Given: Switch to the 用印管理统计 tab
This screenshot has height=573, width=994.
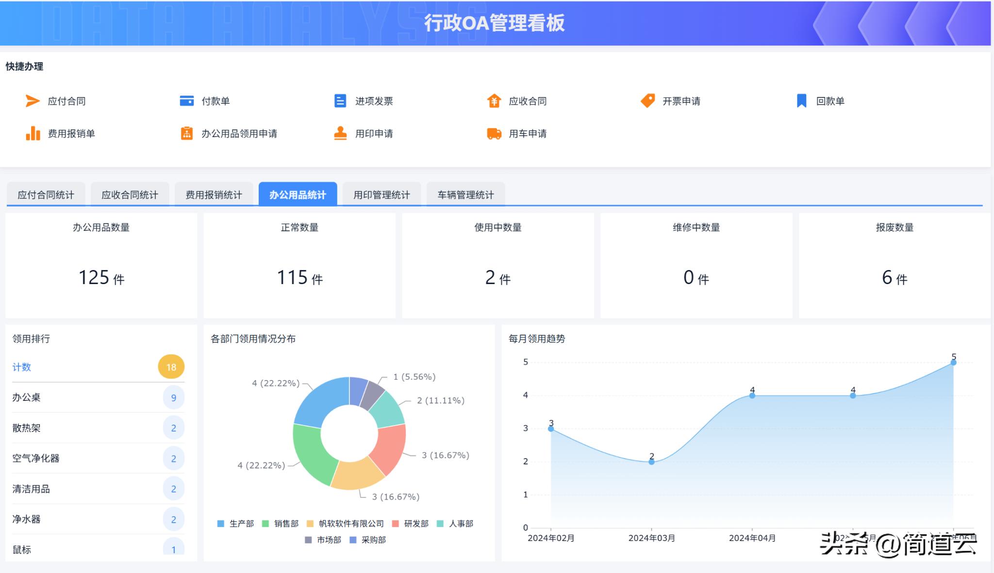Looking at the screenshot, I should [382, 194].
